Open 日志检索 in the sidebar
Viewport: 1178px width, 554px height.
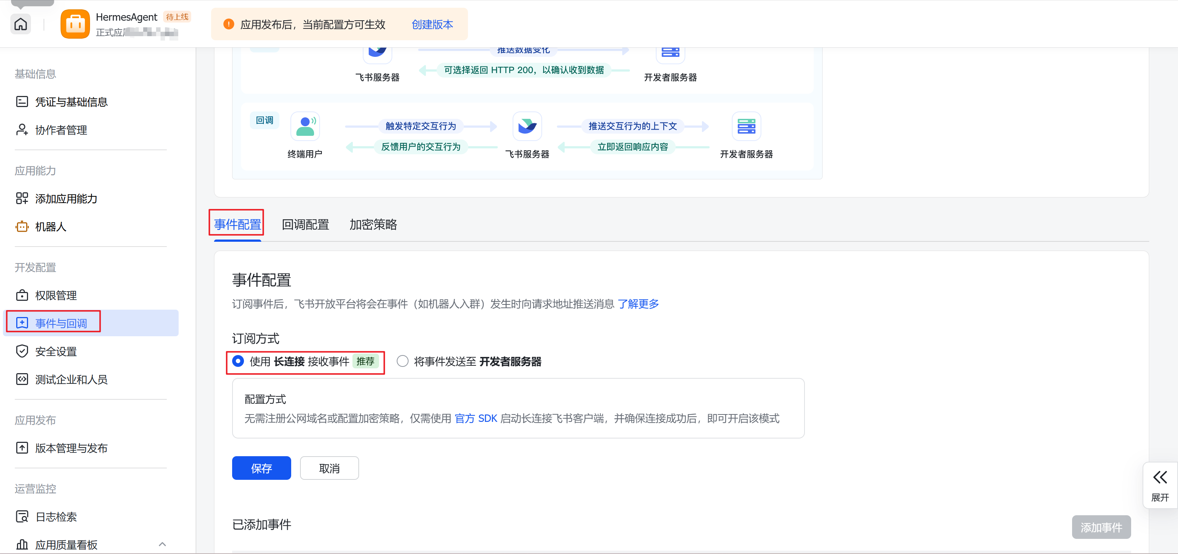point(90,516)
